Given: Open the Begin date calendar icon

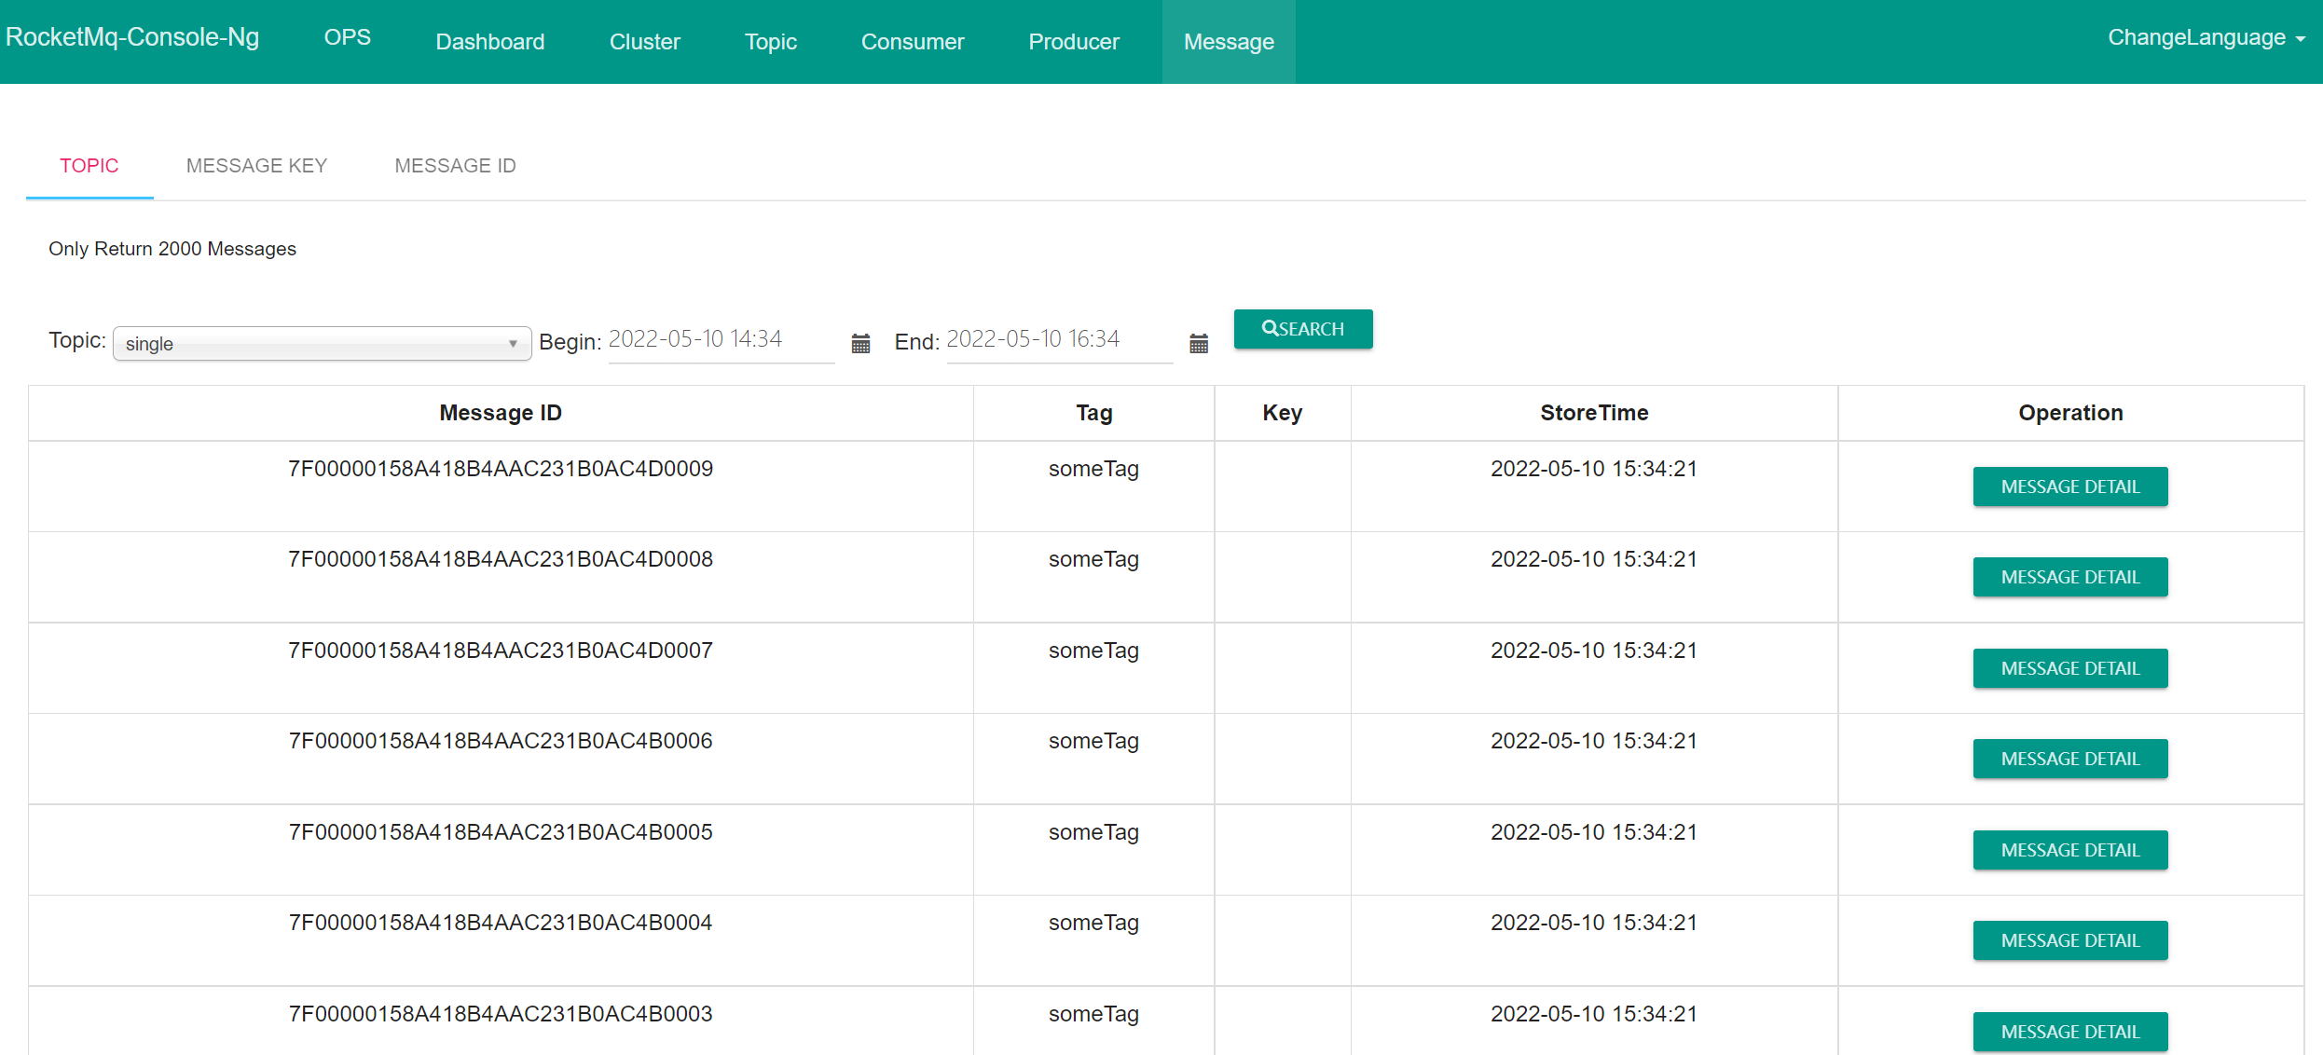Looking at the screenshot, I should click(860, 344).
